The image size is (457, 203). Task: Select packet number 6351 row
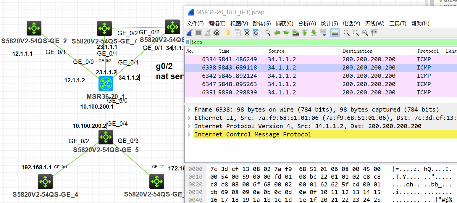[x=321, y=92]
